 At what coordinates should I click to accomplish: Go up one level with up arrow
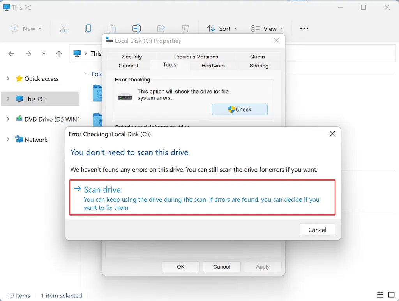[x=59, y=54]
